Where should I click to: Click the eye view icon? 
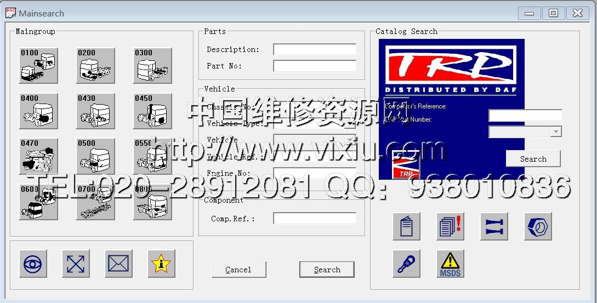coord(33,264)
